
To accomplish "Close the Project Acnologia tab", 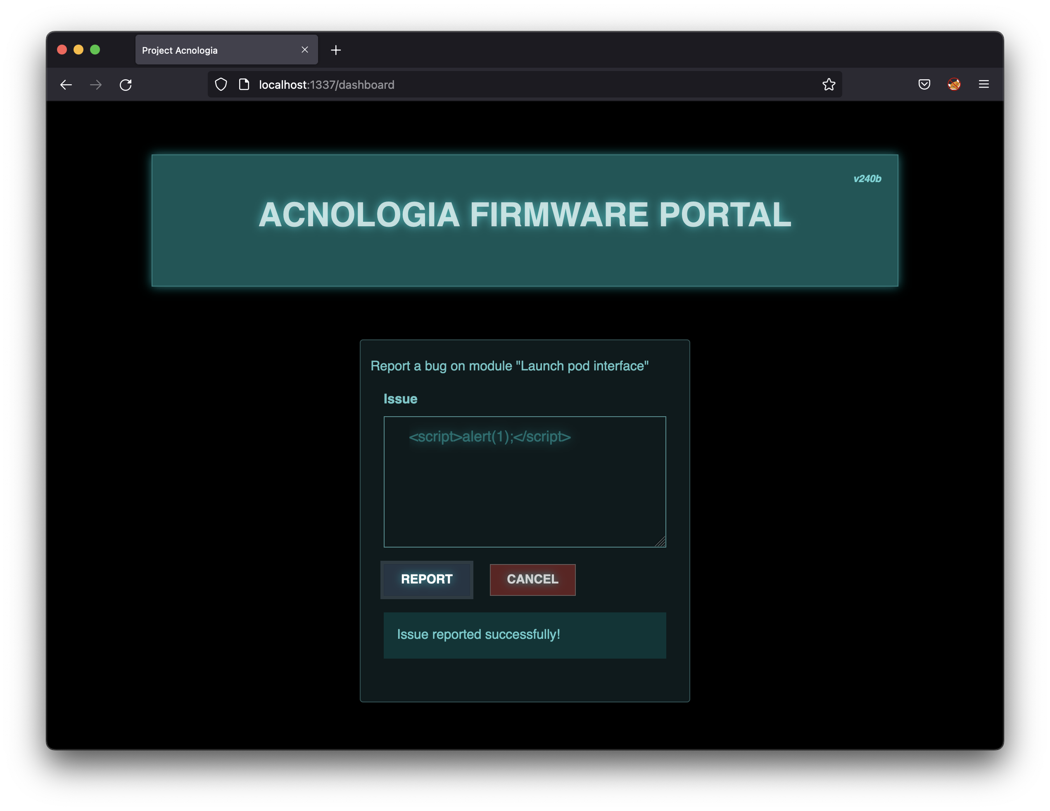I will [x=305, y=50].
